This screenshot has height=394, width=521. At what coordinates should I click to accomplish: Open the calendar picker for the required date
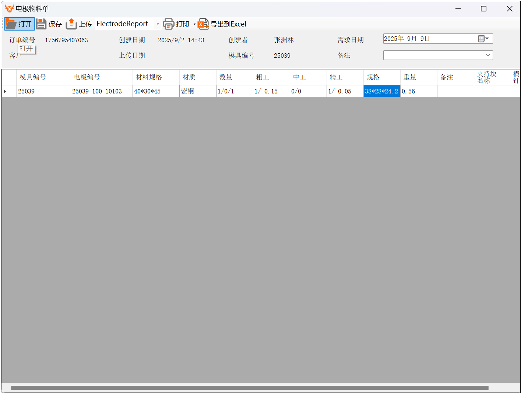point(483,39)
